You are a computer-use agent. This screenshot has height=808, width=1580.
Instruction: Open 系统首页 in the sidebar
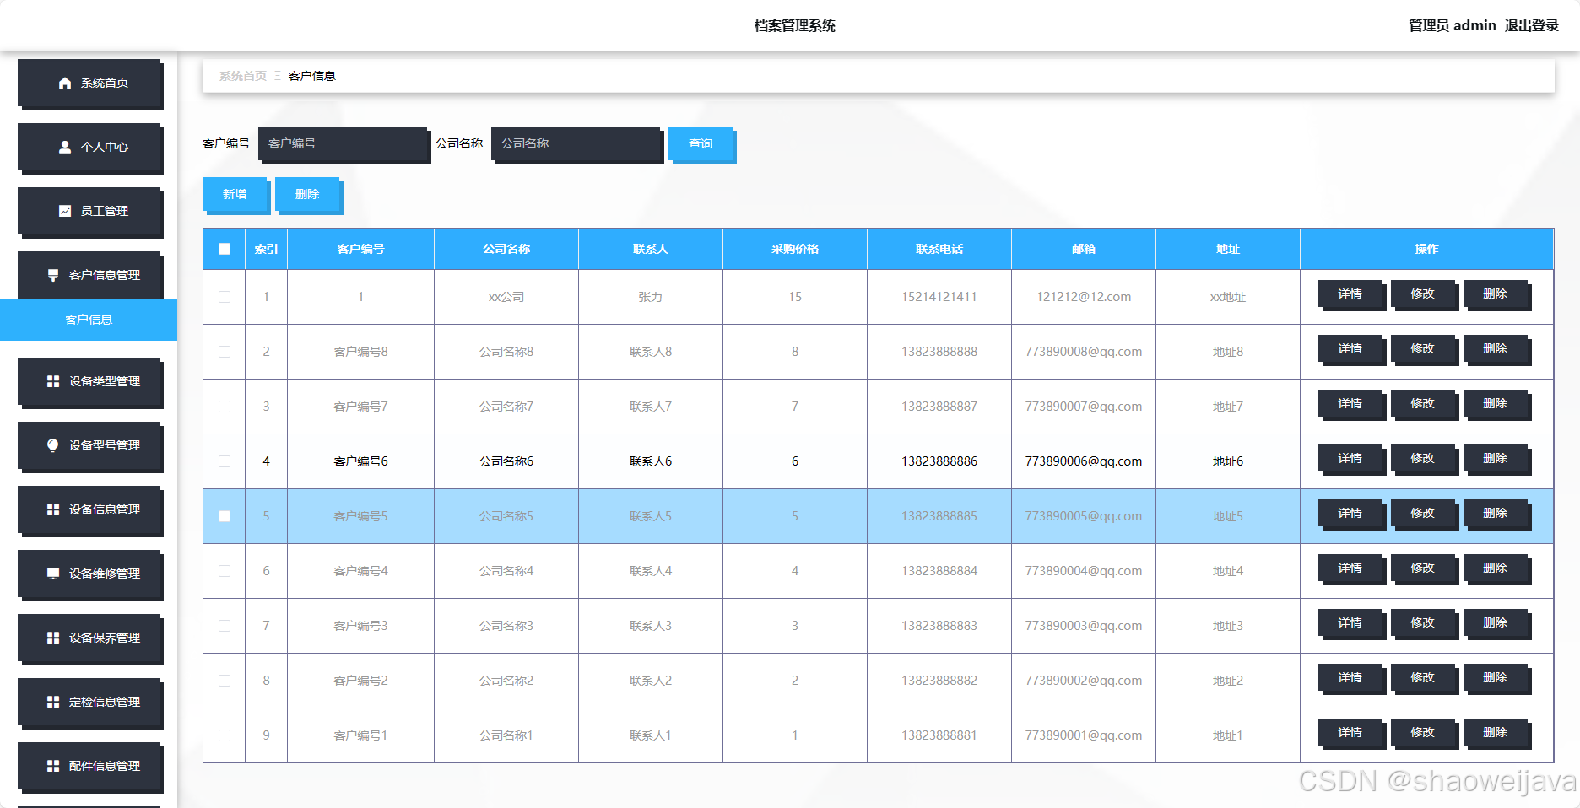coord(89,83)
